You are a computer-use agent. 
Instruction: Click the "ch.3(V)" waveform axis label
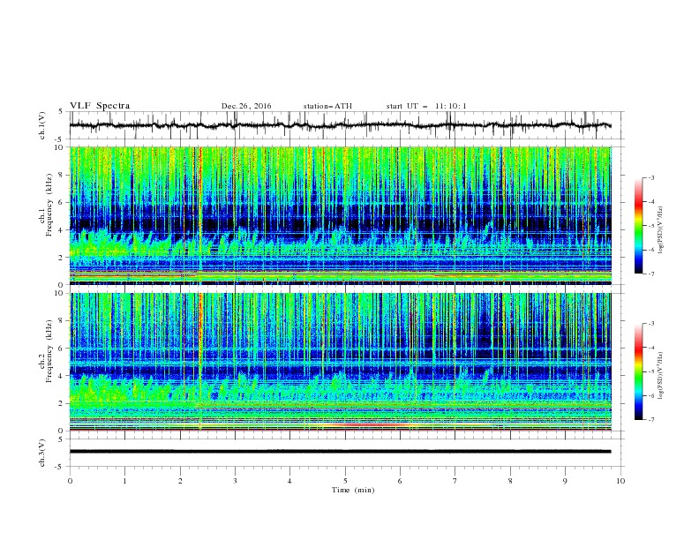pos(42,453)
